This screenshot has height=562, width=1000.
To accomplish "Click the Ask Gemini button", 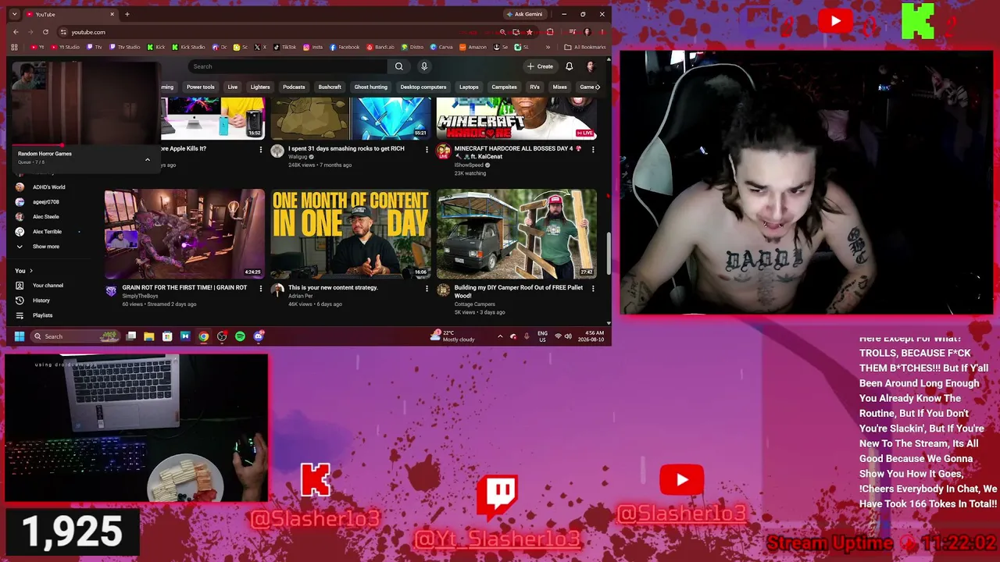I will [524, 14].
